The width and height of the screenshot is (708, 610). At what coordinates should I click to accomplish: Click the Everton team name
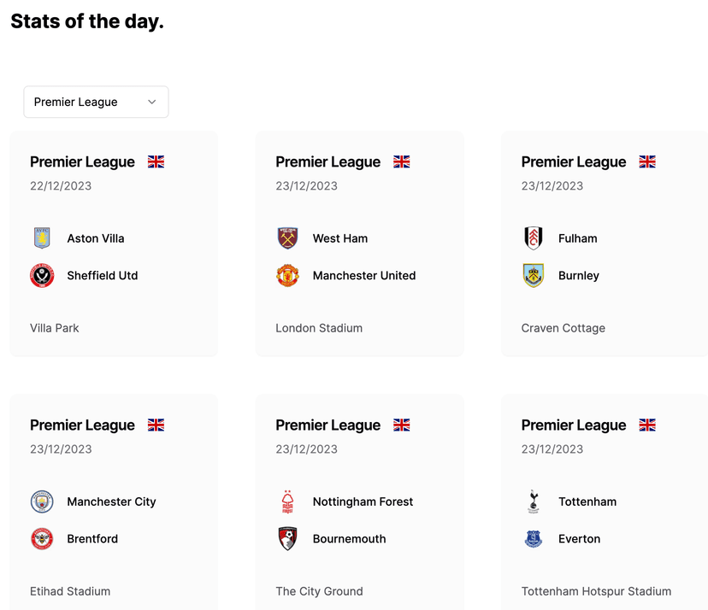point(580,539)
